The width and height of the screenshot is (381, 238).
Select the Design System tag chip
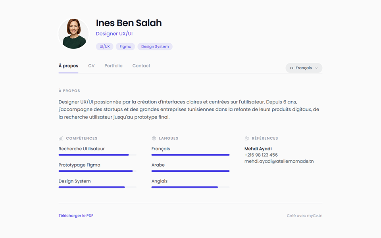pos(155,47)
